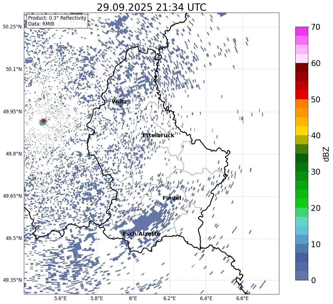Click the Product: 0.3° Reflectivity text
Image resolution: width=333 pixels, height=304 pixels.
click(x=57, y=18)
